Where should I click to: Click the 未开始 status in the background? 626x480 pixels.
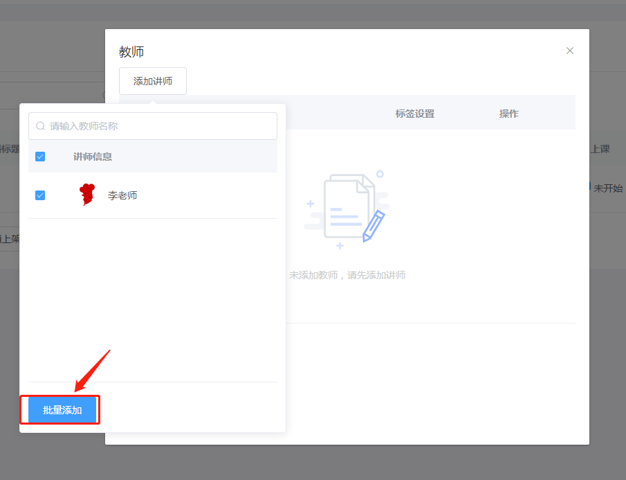pos(607,188)
